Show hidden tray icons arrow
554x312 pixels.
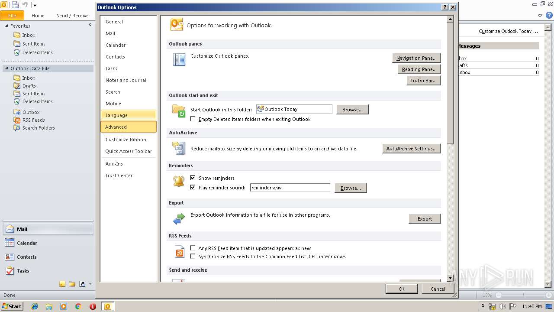click(483, 306)
